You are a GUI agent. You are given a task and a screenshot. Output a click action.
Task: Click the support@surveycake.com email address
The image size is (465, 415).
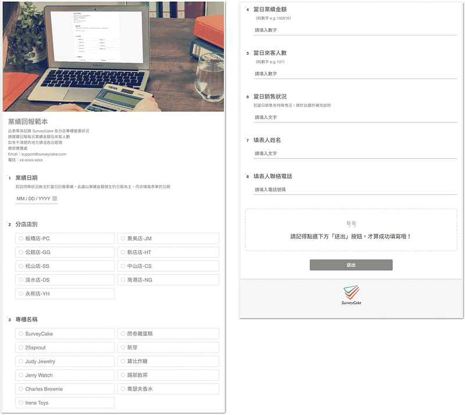pos(44,154)
